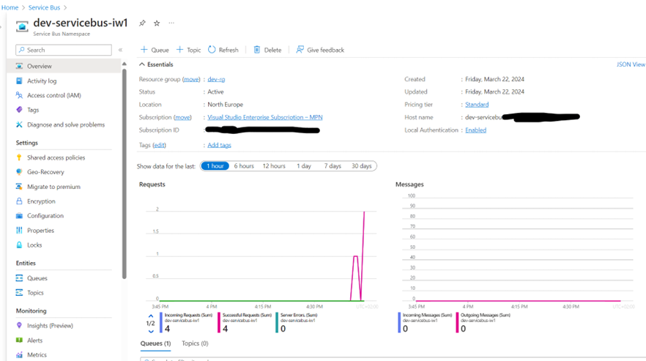The width and height of the screenshot is (646, 361).
Task: Select the 30 days time range
Action: 361,166
